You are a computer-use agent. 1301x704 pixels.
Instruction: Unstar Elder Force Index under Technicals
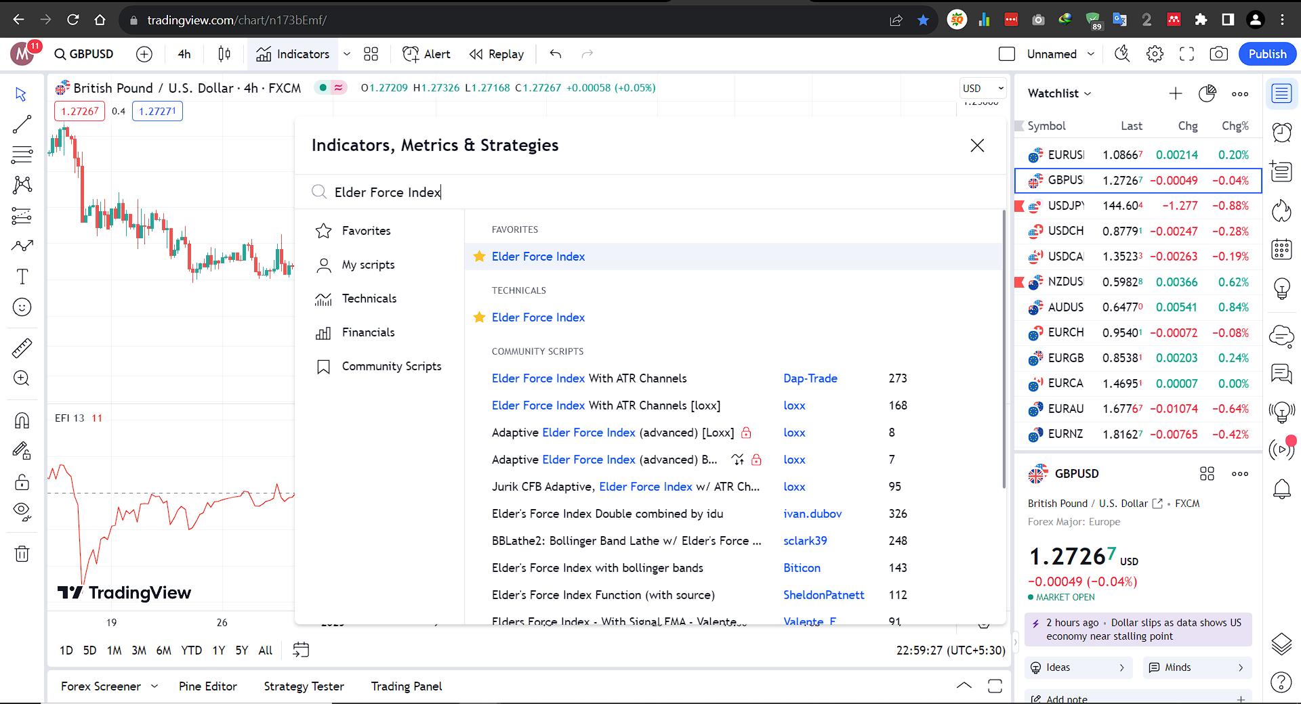pos(479,317)
